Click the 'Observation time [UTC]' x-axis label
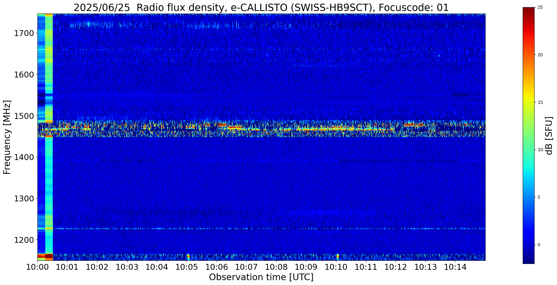557x285 pixels. [261, 277]
